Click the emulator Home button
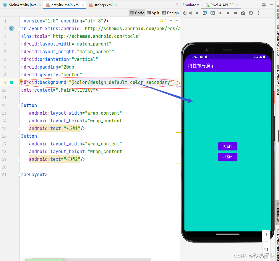Viewport: 279px width, 261px height. (x=228, y=13)
